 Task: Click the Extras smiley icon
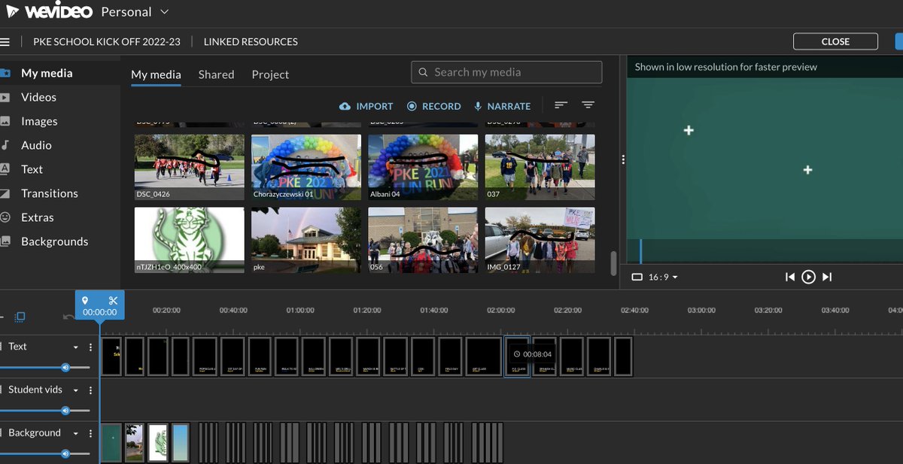pos(5,217)
